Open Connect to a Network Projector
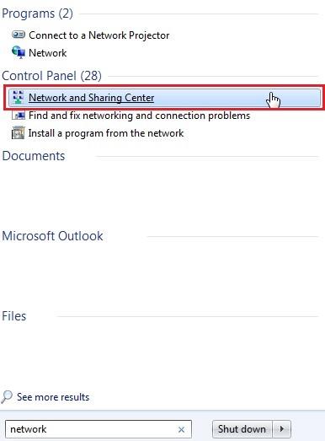This screenshot has height=441, width=325. (99, 35)
